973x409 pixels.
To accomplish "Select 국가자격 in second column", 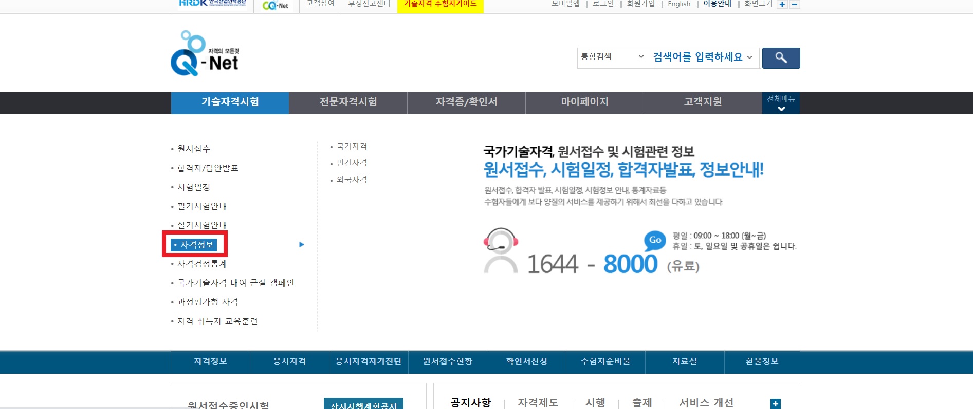I will point(352,146).
